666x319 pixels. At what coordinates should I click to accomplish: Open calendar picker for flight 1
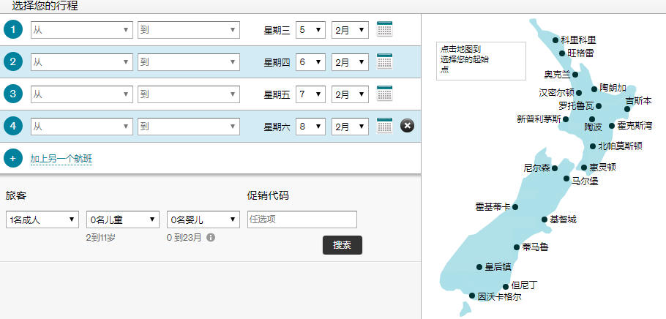385,29
